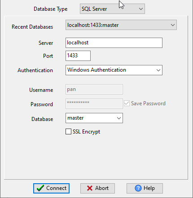Click the Connect button
This screenshot has width=193, height=198.
tap(51, 188)
